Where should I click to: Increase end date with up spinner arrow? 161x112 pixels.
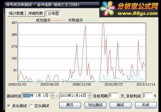pos(90,95)
